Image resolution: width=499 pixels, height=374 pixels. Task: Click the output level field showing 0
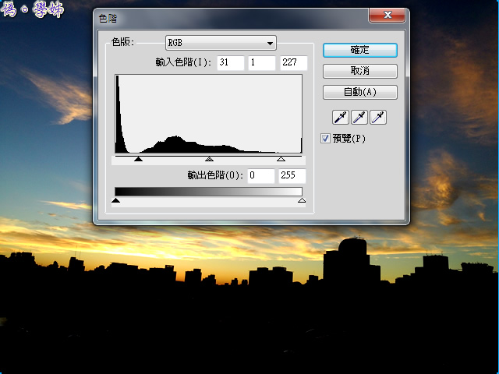pos(261,176)
